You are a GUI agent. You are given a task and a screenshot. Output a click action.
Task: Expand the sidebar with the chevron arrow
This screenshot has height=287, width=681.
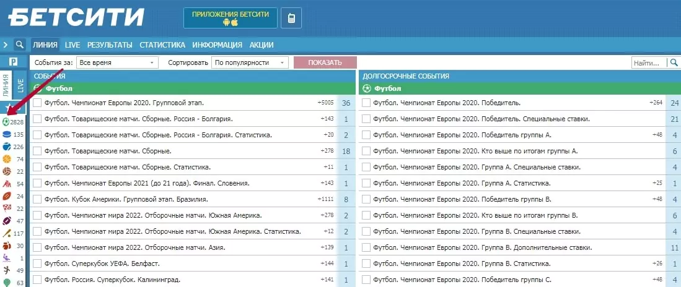(6, 45)
